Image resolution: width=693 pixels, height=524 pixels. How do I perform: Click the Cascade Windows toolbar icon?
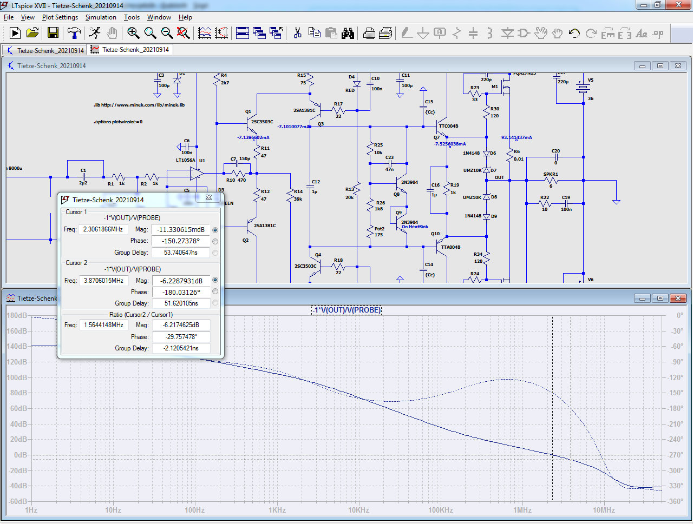pos(259,33)
